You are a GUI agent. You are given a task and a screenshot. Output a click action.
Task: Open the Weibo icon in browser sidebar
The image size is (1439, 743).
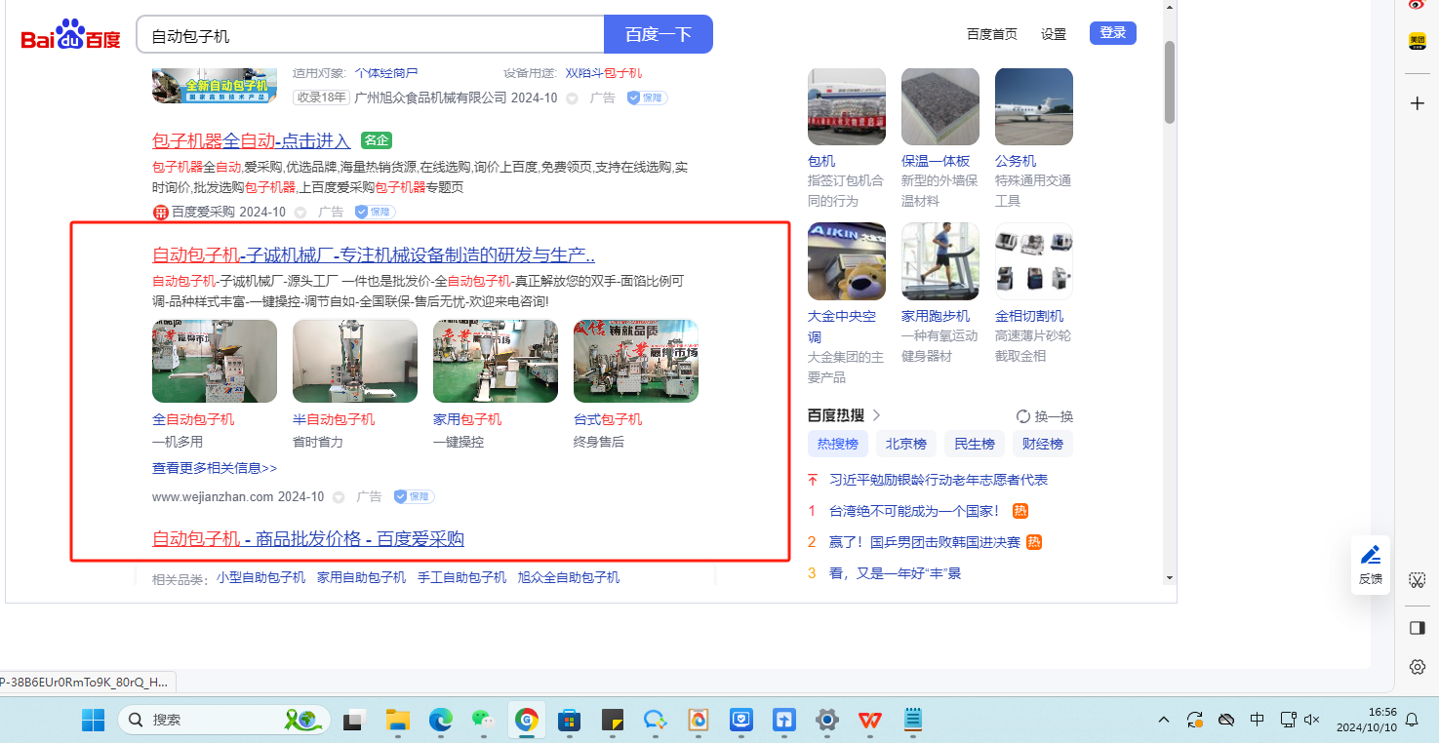(x=1418, y=5)
